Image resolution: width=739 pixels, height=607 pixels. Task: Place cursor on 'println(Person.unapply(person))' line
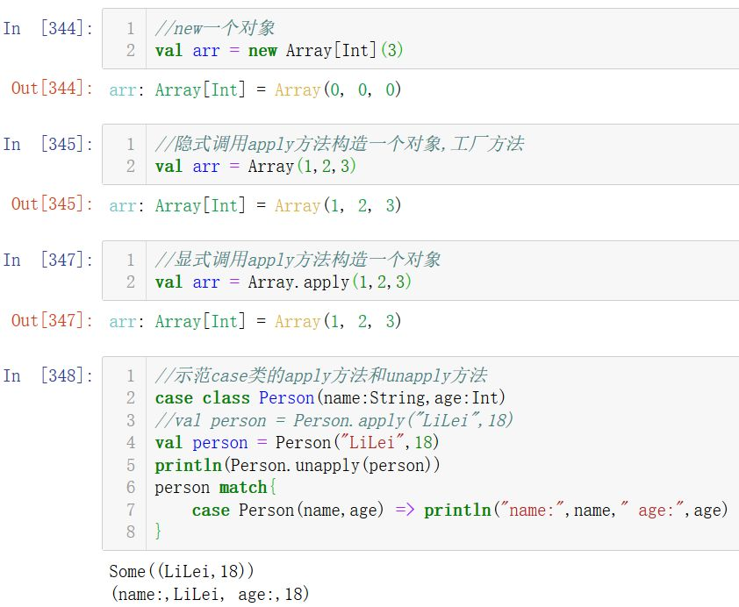pos(298,465)
